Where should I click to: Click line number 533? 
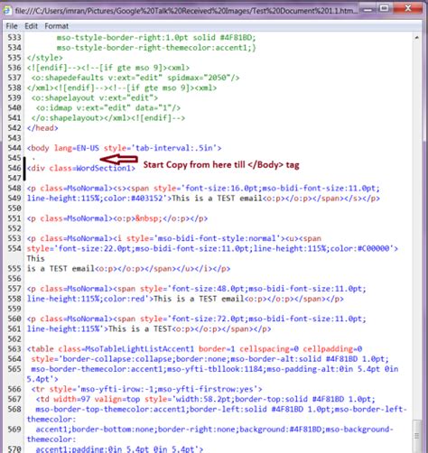pyautogui.click(x=14, y=38)
